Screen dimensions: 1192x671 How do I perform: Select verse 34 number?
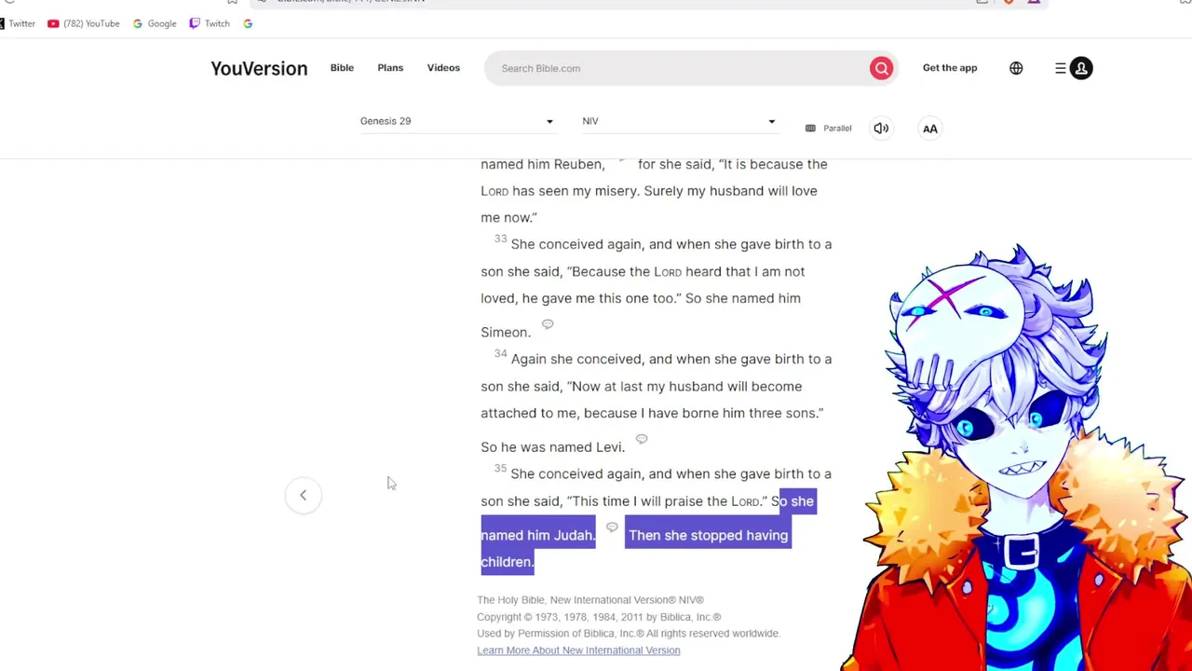tap(500, 354)
